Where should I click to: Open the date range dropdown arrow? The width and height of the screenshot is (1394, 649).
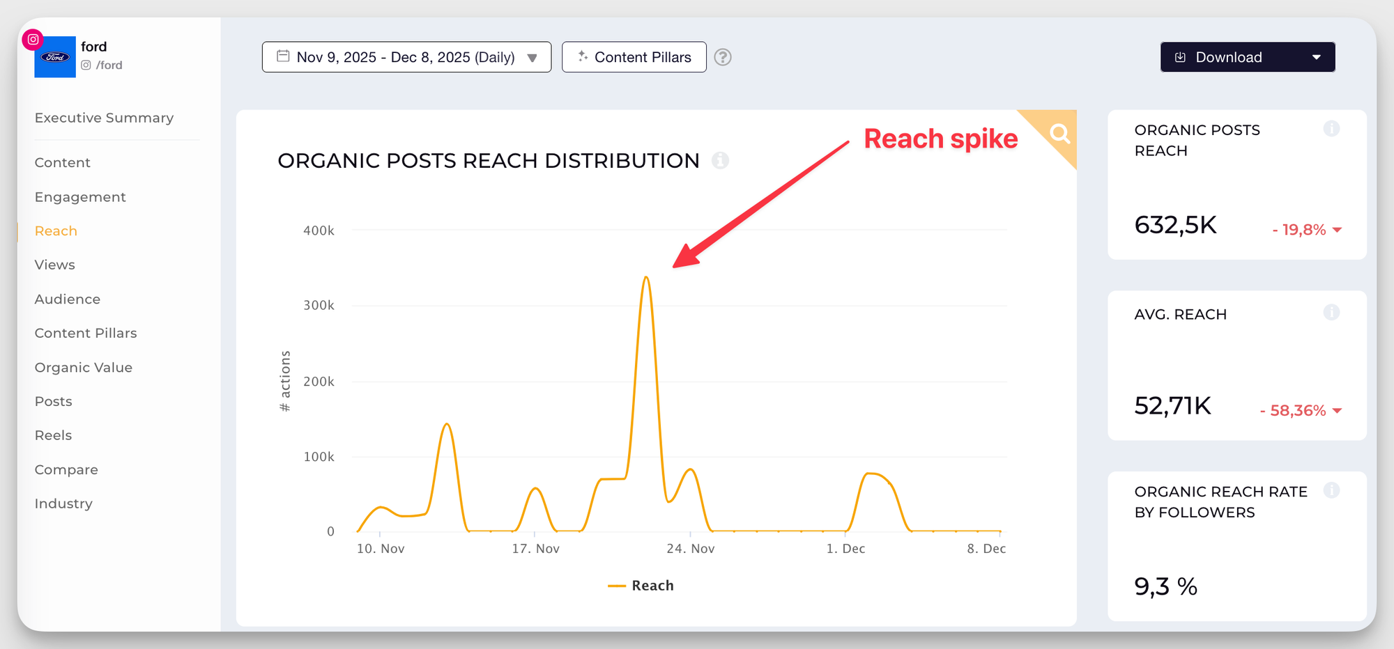pyautogui.click(x=533, y=58)
